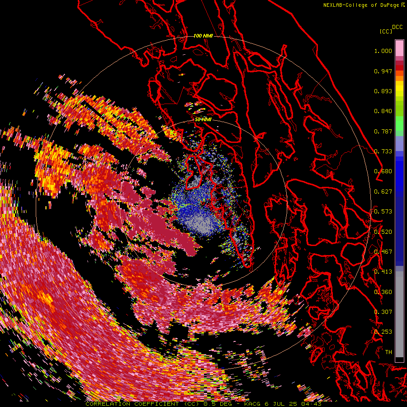The width and height of the screenshot is (407, 407).
Task: Pick the bright green swatch of the color scale
Action: [399, 123]
